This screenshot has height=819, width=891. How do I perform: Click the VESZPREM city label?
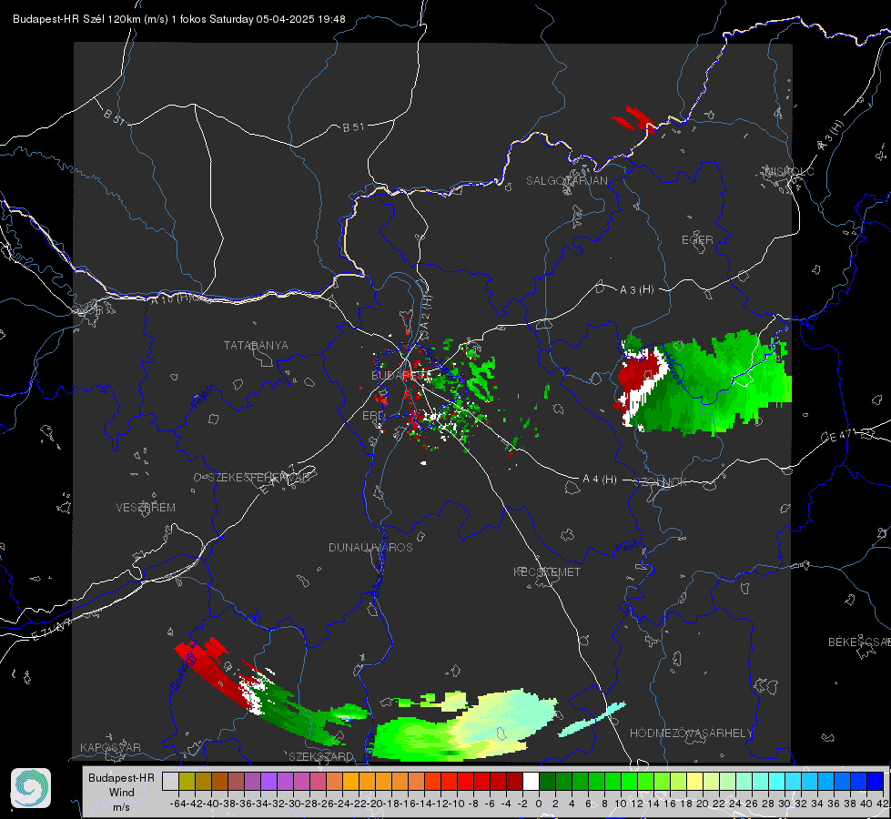click(146, 507)
